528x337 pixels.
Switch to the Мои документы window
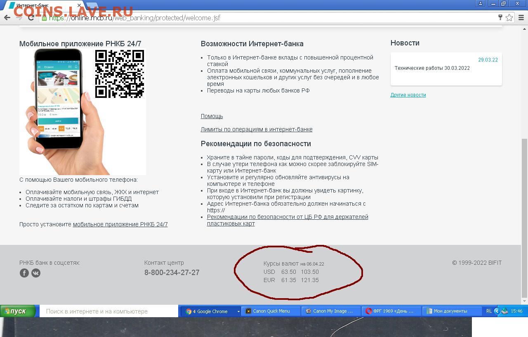[x=453, y=311]
